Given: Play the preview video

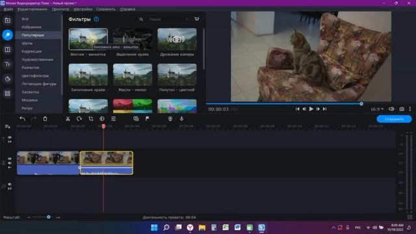Looking at the screenshot, I should 311,109.
